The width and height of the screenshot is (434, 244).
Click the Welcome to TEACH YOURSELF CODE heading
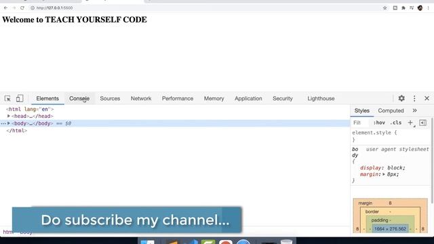(75, 20)
